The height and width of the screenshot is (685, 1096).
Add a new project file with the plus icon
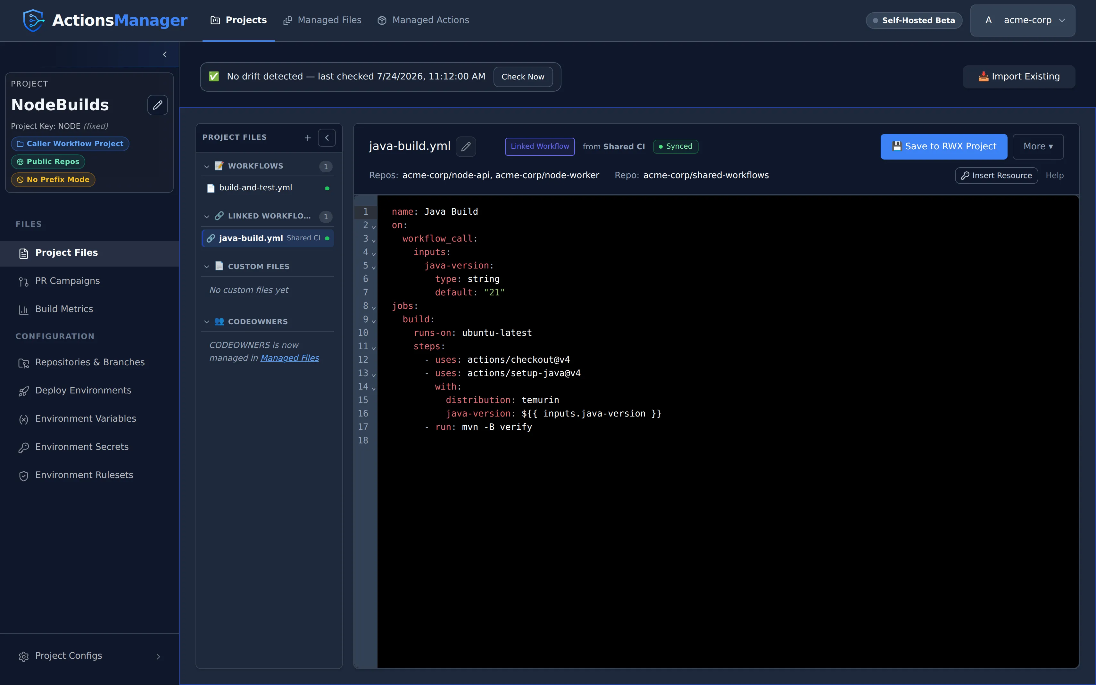click(x=308, y=138)
